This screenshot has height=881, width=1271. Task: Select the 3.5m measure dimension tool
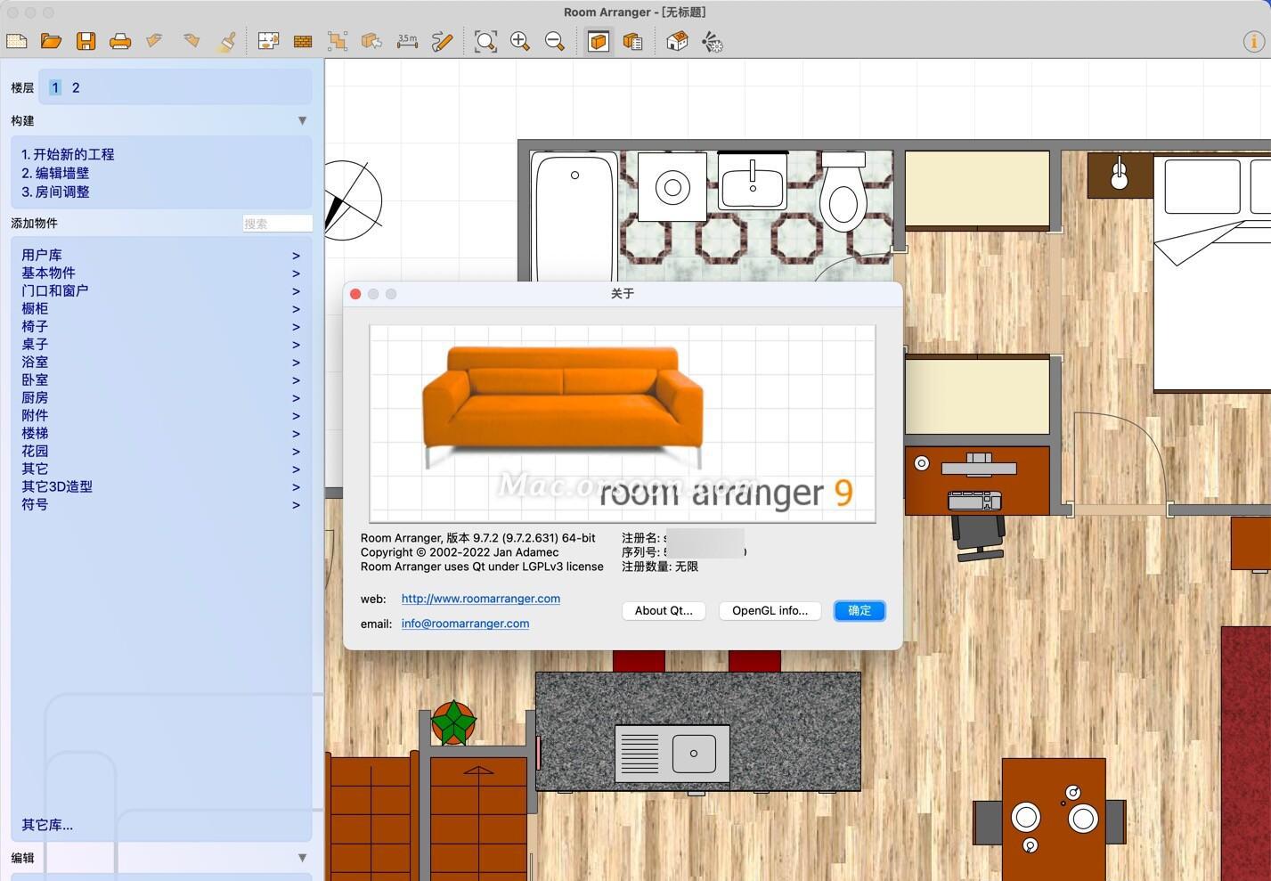click(407, 41)
